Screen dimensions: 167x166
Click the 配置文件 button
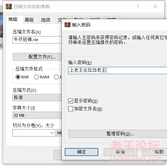click(x=37, y=57)
